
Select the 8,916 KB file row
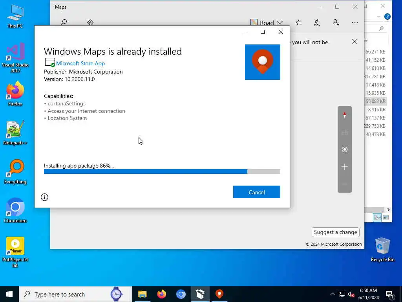[x=376, y=110]
